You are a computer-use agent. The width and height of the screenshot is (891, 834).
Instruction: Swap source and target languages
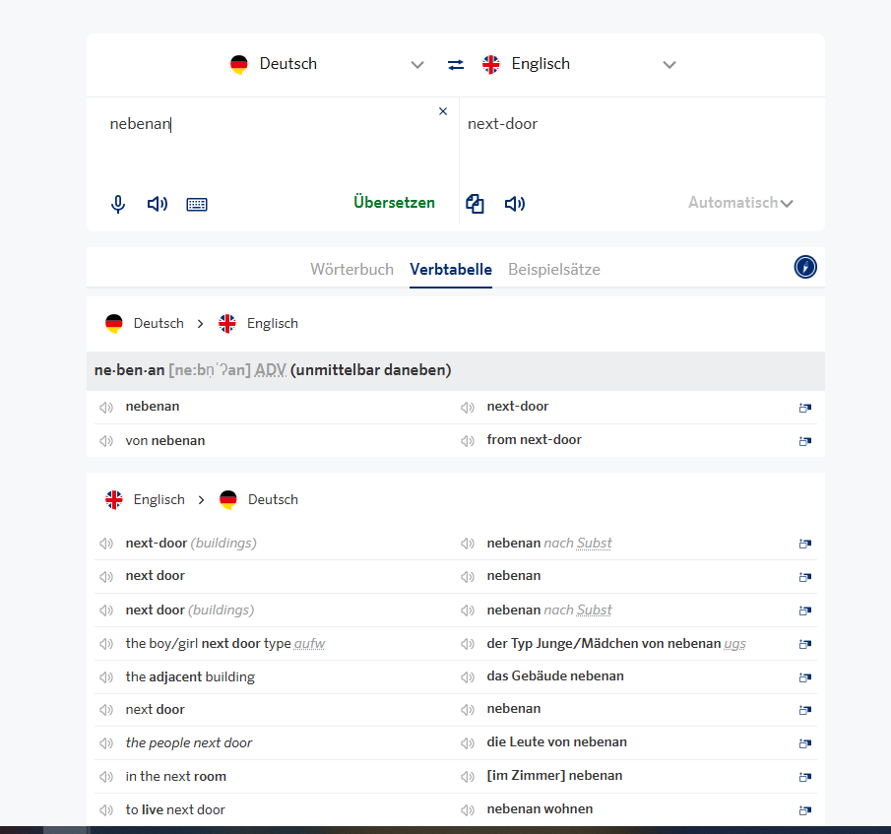click(456, 65)
